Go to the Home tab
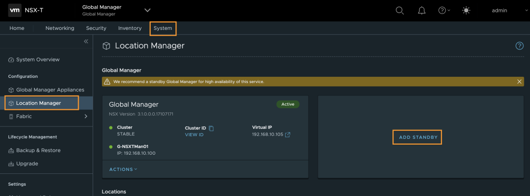The image size is (530, 196). [17, 28]
